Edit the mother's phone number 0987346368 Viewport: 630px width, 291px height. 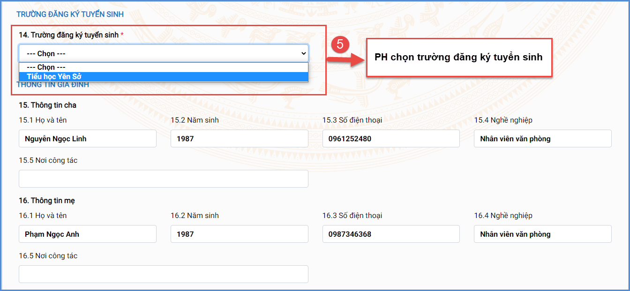point(390,234)
